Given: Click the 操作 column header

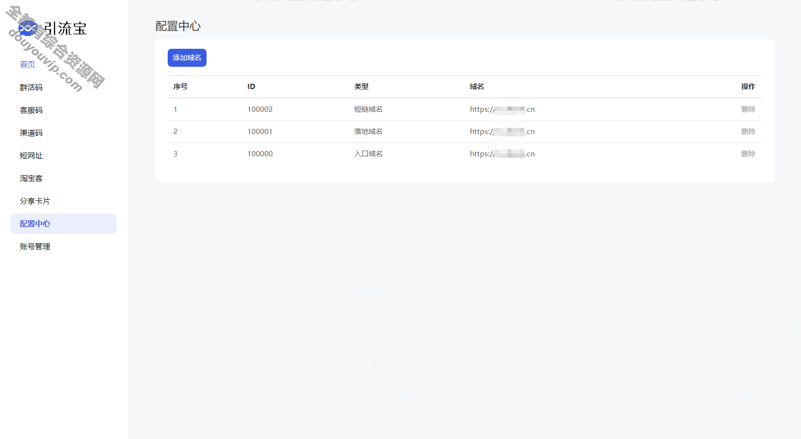Looking at the screenshot, I should 748,87.
